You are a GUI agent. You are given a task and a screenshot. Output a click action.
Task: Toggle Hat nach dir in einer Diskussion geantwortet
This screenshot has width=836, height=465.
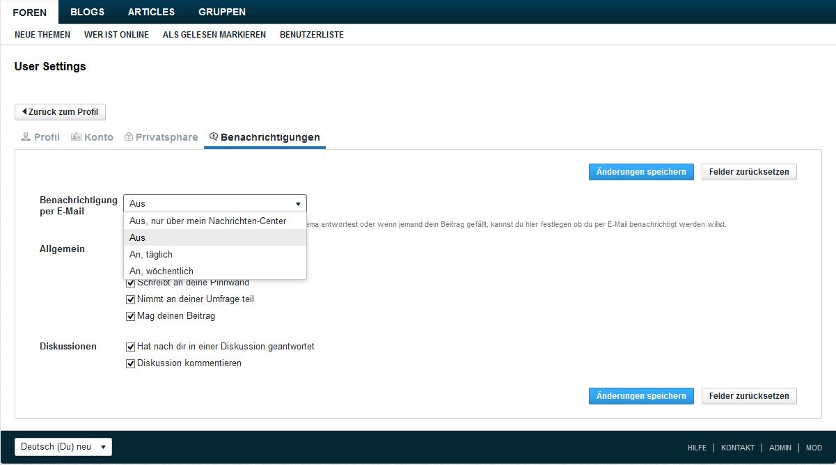pos(130,347)
